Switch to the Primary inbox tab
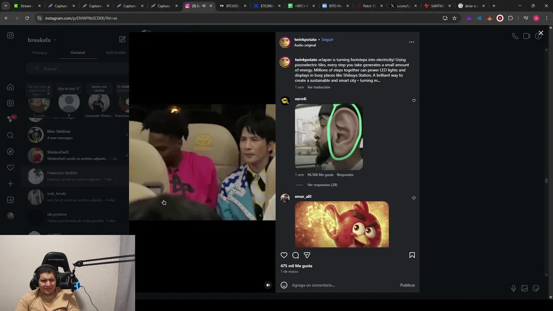 (x=39, y=53)
